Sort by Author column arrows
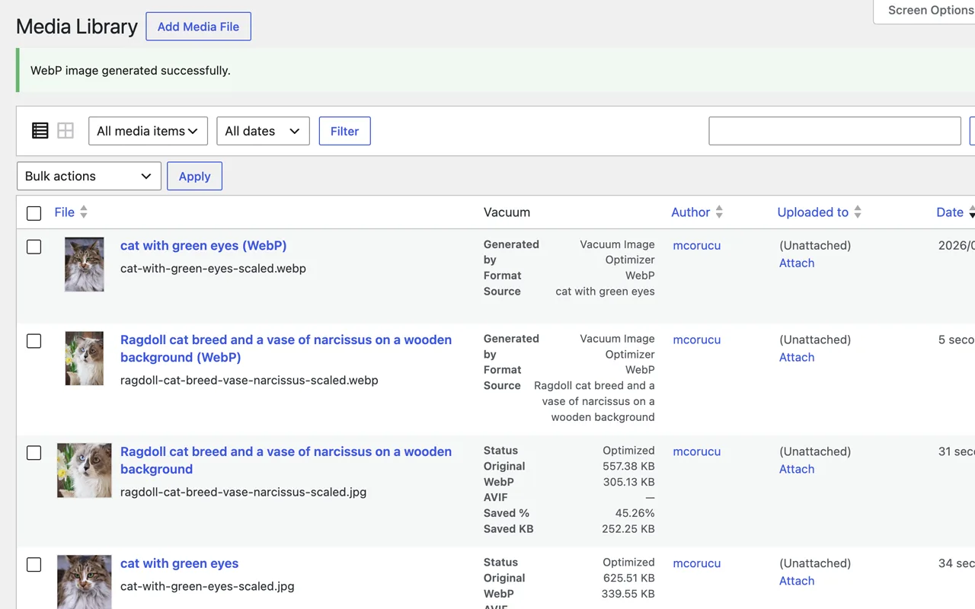 point(719,212)
